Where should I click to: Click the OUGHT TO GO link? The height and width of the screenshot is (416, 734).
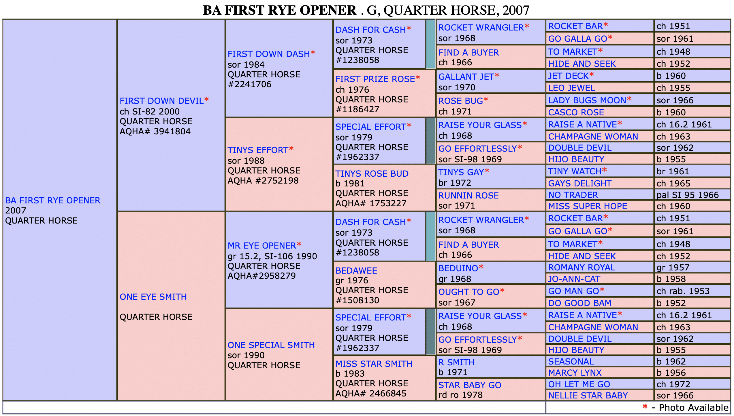point(469,292)
